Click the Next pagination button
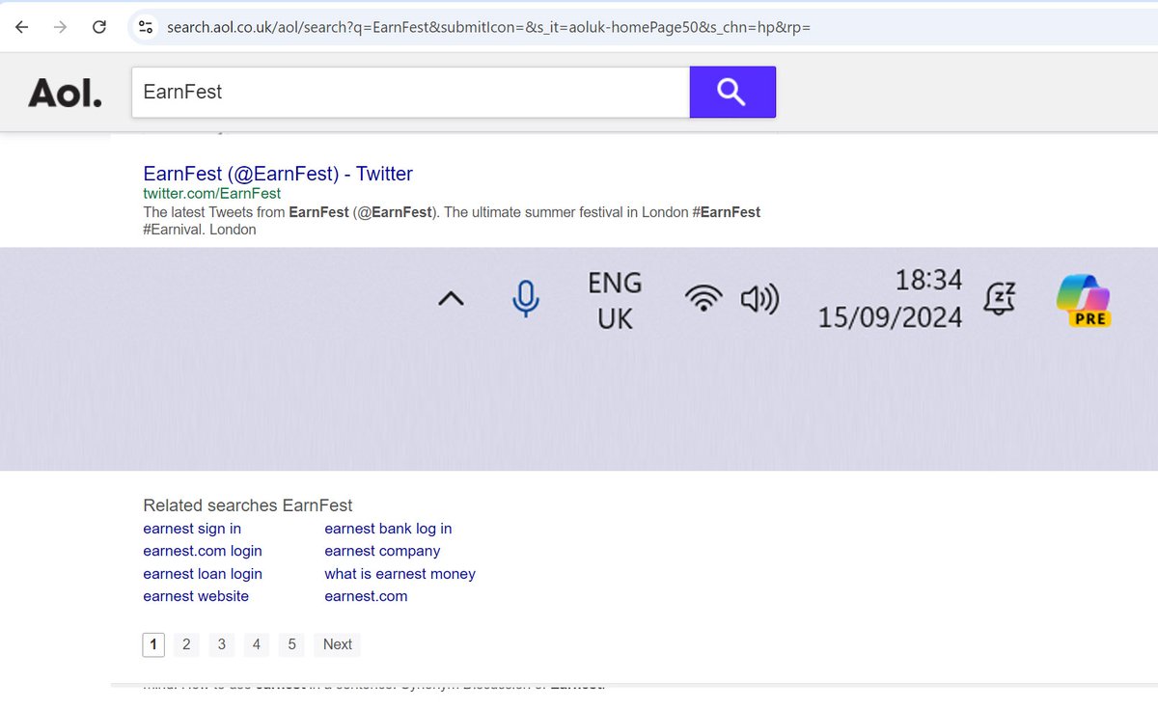The height and width of the screenshot is (709, 1158). coord(337,644)
